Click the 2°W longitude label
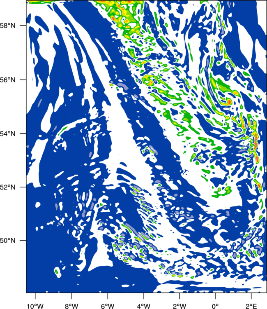The image size is (267, 309). [180, 306]
